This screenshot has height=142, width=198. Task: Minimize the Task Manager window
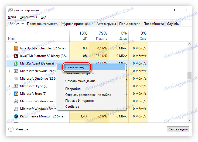(161, 10)
